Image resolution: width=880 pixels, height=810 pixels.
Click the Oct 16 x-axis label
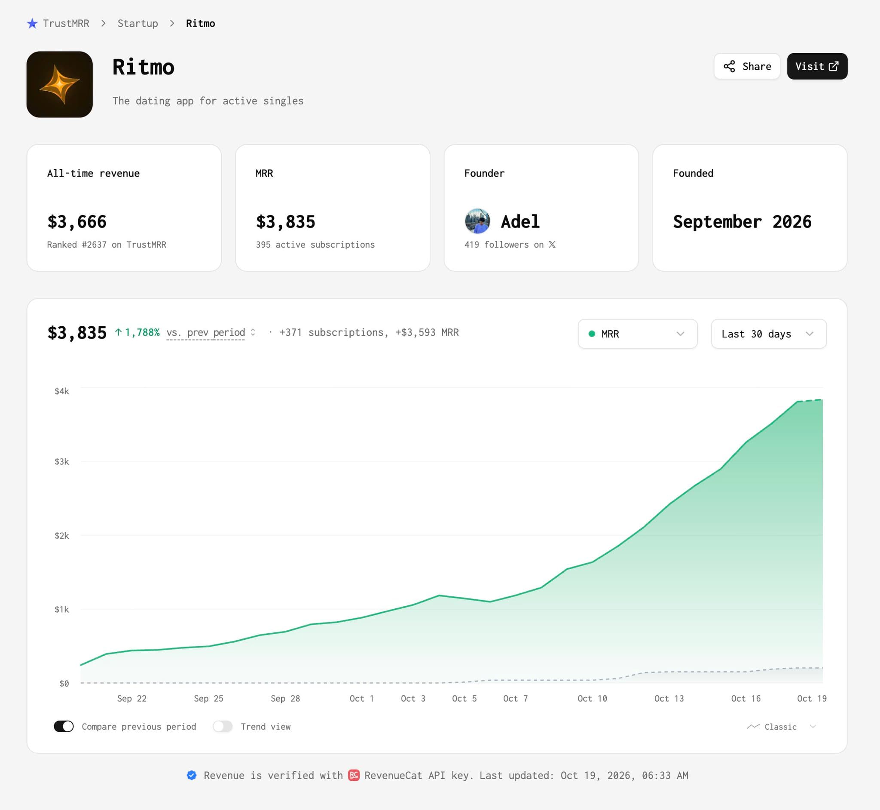(746, 698)
